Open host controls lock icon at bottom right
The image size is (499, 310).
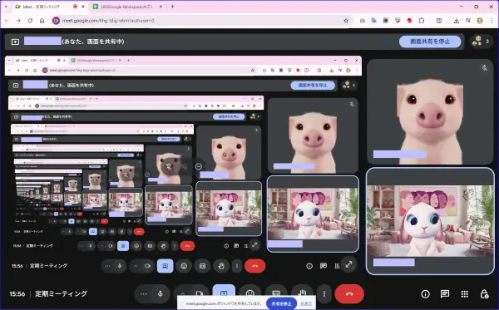[x=484, y=294]
